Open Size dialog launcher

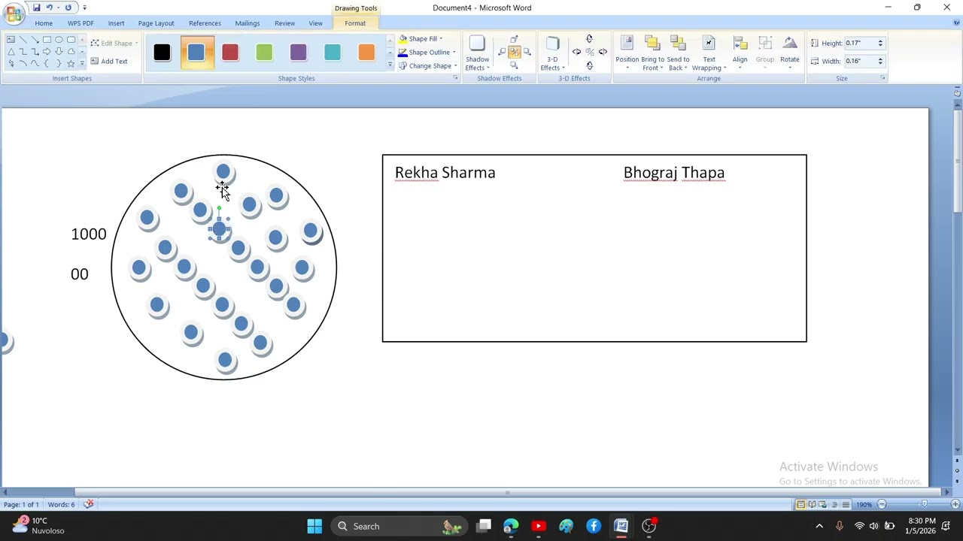coord(882,78)
